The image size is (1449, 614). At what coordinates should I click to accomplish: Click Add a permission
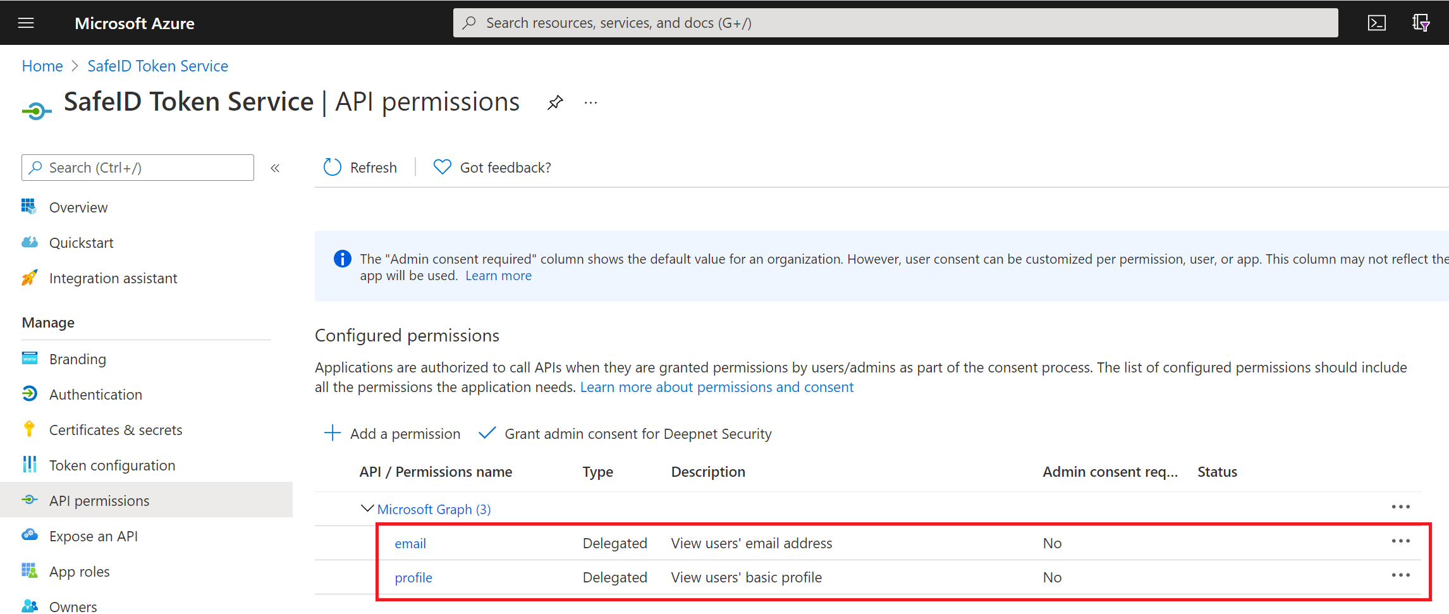393,434
